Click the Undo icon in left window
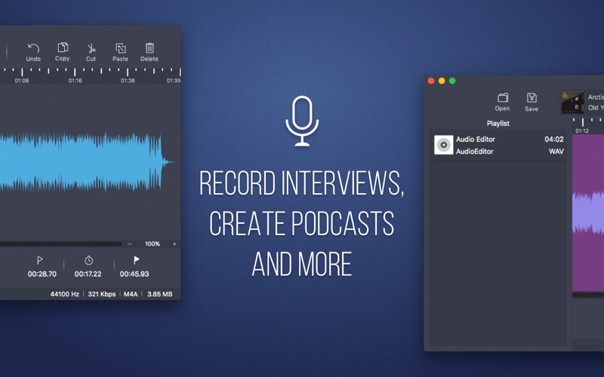604x377 pixels. point(33,48)
